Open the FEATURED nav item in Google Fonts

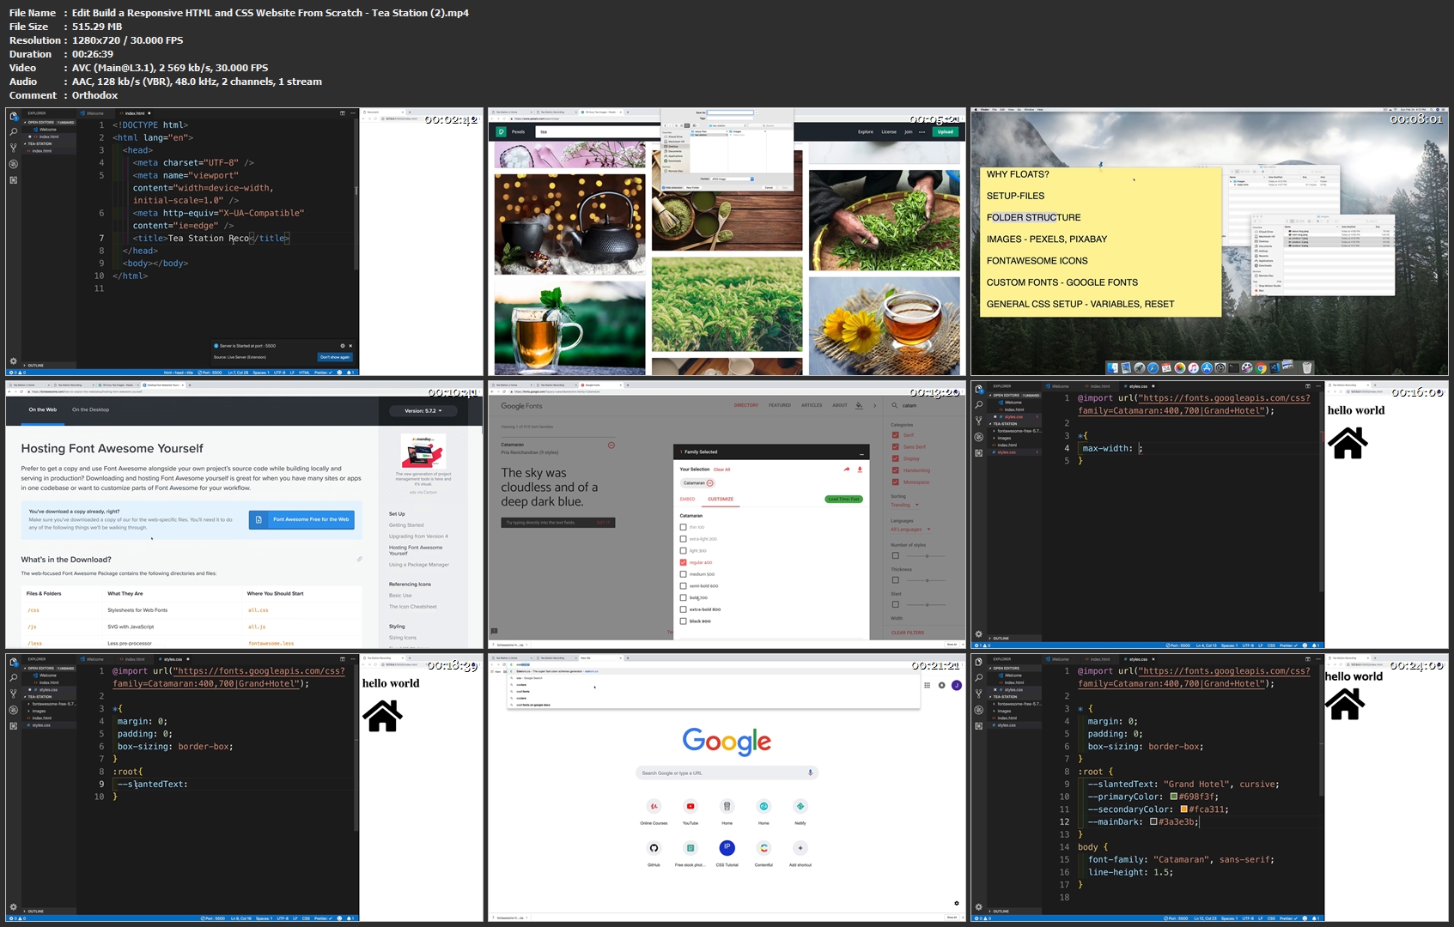pos(780,405)
